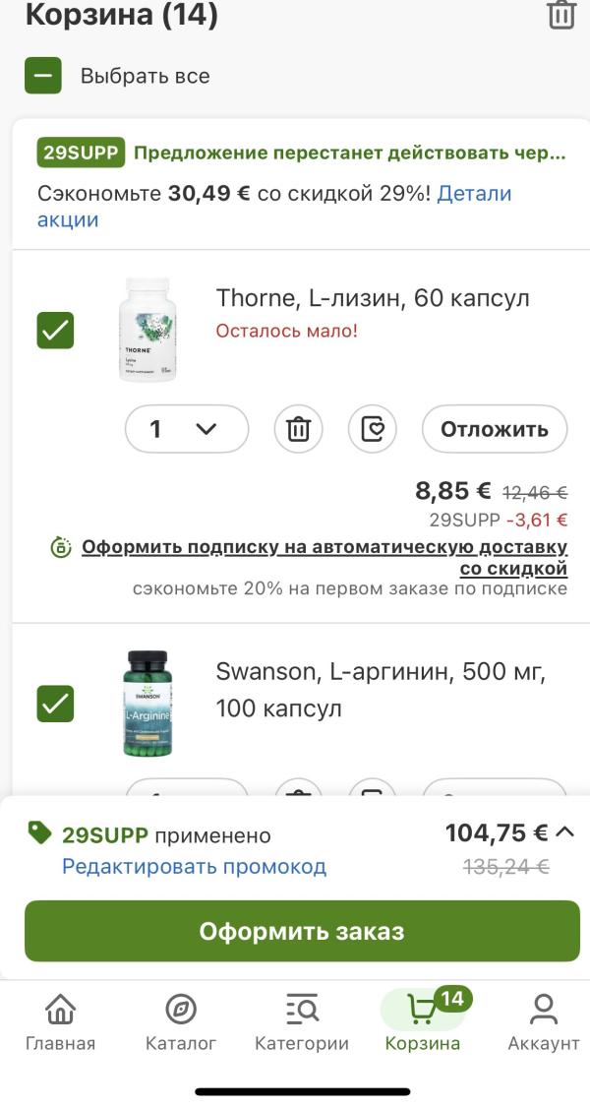Viewport: 590px width, 1108px height.
Task: Toggle the Выбрать все checkbox
Action: [x=43, y=76]
